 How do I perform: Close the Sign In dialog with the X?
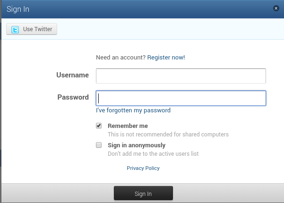coord(276,8)
